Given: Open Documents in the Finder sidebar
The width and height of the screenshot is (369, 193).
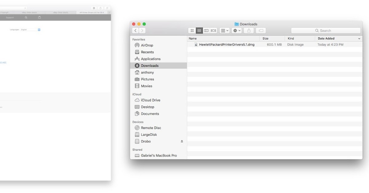Looking at the screenshot, I should click(x=158, y=114).
